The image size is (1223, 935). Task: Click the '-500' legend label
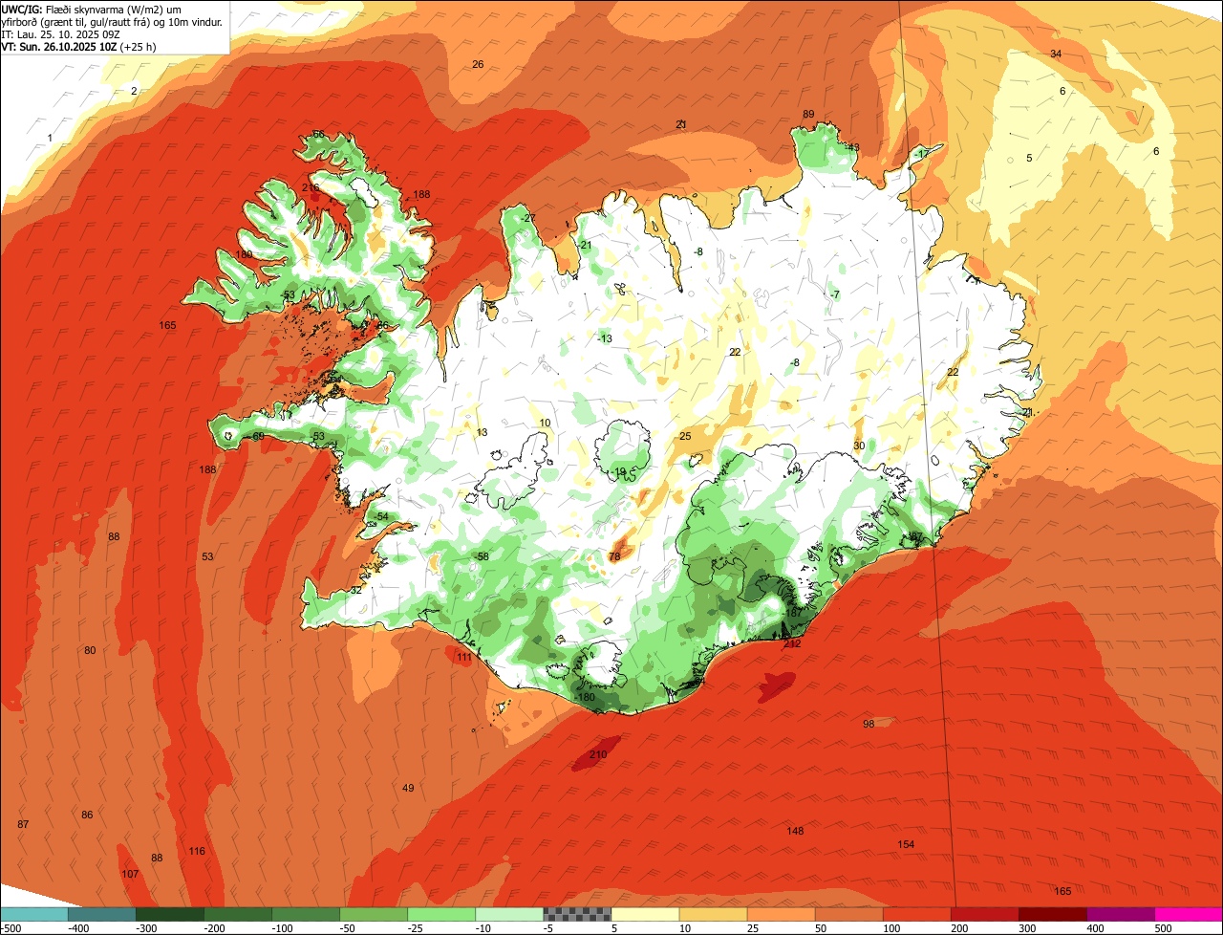(11, 928)
